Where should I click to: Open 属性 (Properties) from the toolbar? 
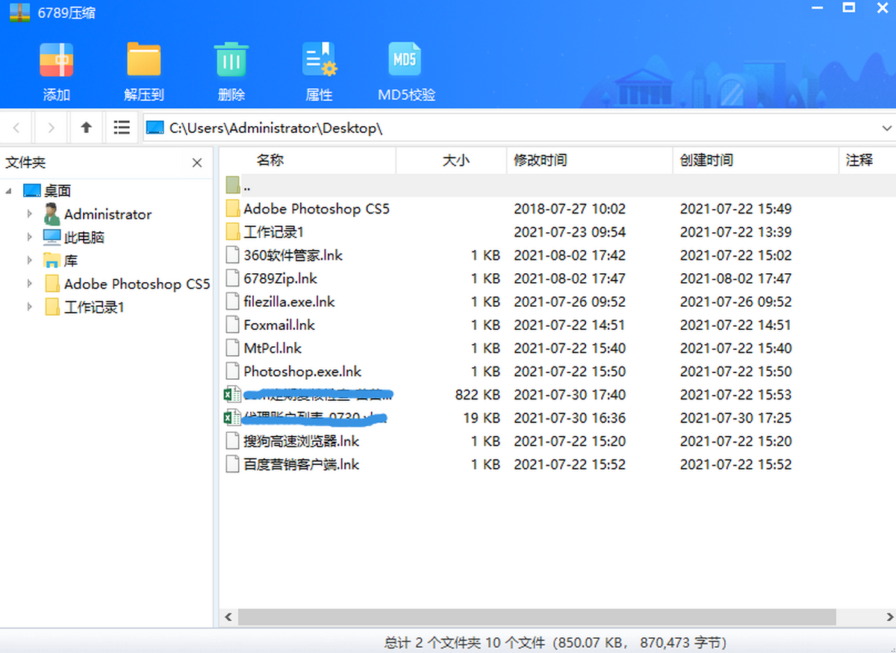(319, 61)
